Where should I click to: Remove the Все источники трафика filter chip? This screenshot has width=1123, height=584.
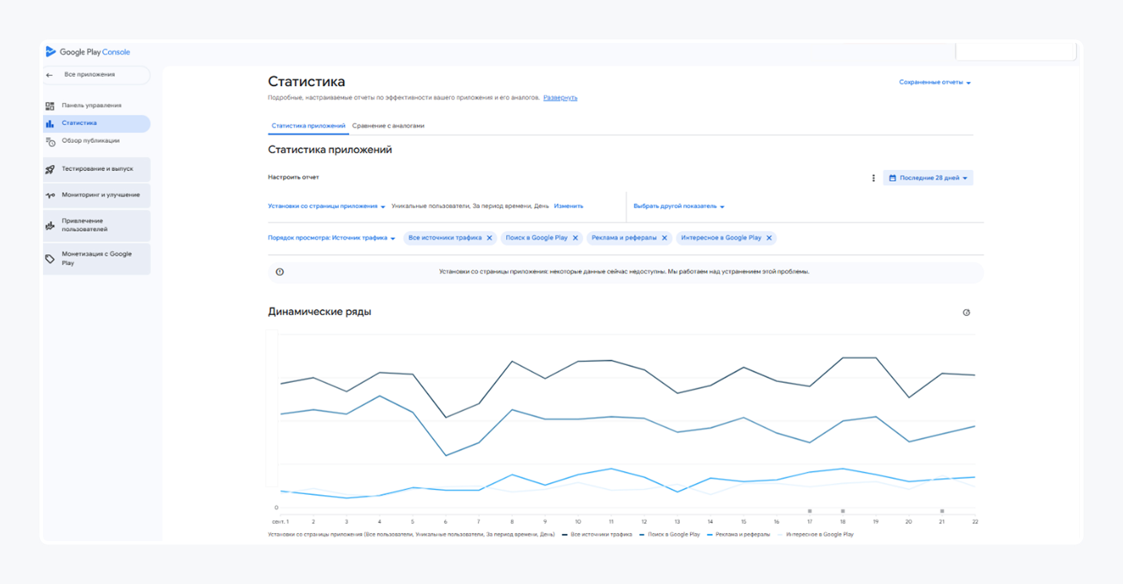490,238
